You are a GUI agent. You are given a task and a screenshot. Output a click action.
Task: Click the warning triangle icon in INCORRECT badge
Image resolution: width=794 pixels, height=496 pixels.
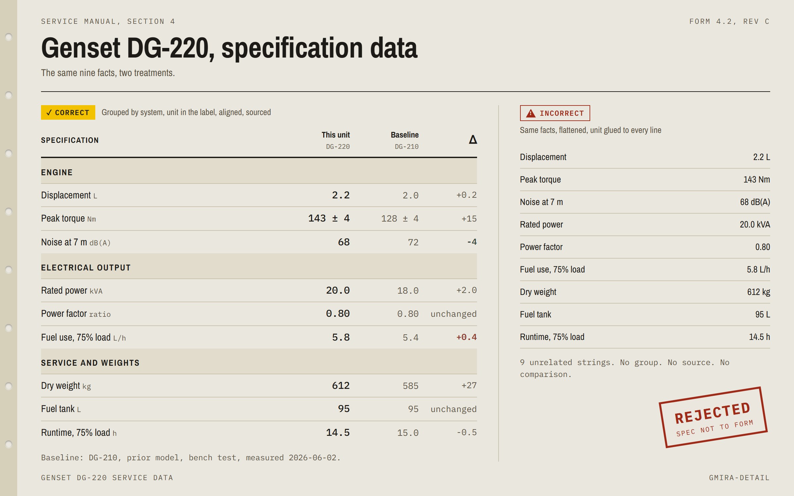(x=531, y=113)
